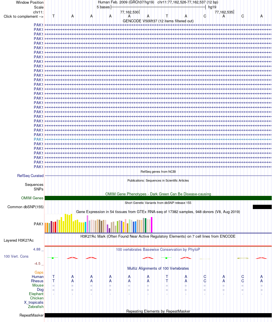Open the RepeatMasker track label
272x322 pixels.
31,315
